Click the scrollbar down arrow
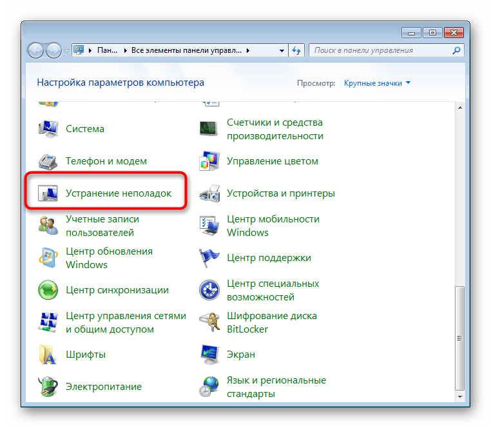 click(459, 396)
